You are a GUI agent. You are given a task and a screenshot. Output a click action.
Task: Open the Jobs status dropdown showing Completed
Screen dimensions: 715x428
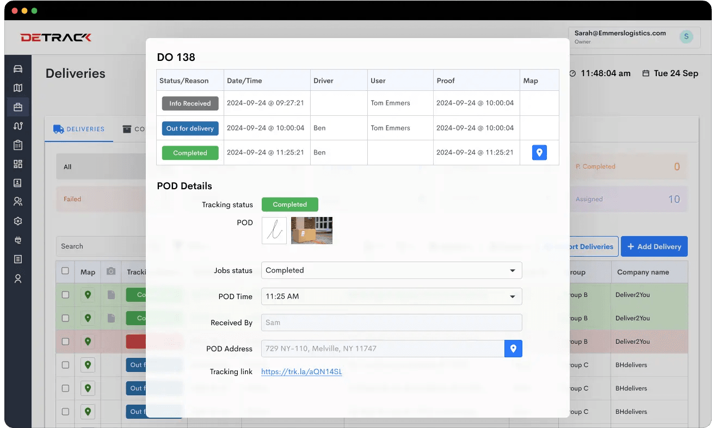pos(391,270)
